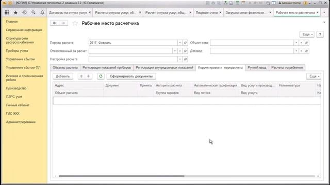The image size is (330, 185).
Task: Open Справочная информация section
Action: tap(24, 30)
